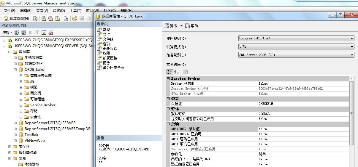This screenshot has width=358, height=167.
Task: Select the TestBak database
Action: [31, 135]
